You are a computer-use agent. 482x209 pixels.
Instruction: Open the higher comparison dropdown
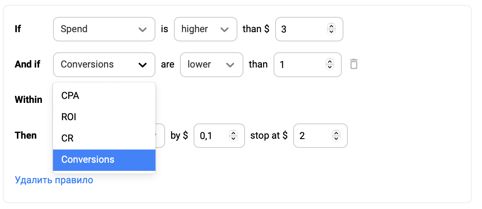pyautogui.click(x=205, y=29)
